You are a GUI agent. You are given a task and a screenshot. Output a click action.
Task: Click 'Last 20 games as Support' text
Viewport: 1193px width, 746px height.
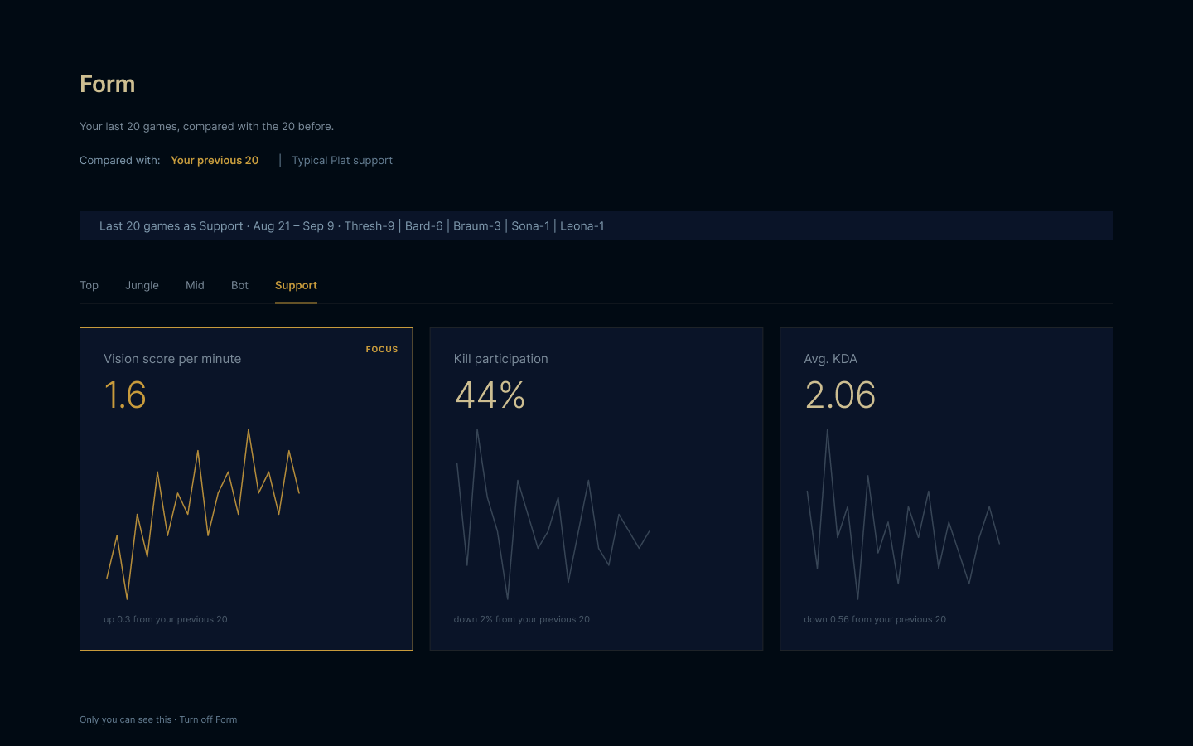point(171,225)
